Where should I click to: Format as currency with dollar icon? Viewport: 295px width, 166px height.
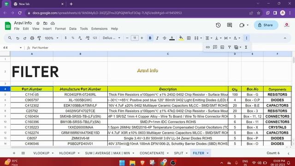(x=65, y=38)
